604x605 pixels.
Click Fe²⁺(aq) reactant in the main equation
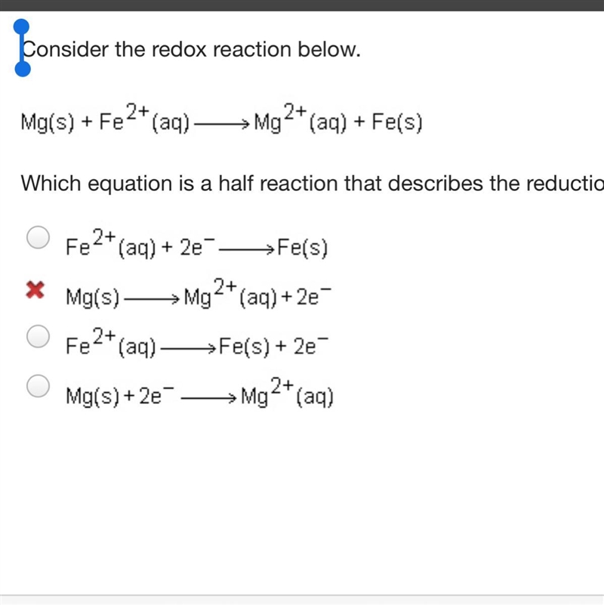click(145, 119)
